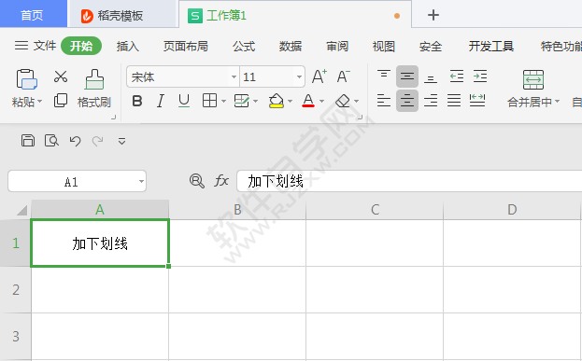
Task: Cut selection with scissors icon
Action: [61, 76]
